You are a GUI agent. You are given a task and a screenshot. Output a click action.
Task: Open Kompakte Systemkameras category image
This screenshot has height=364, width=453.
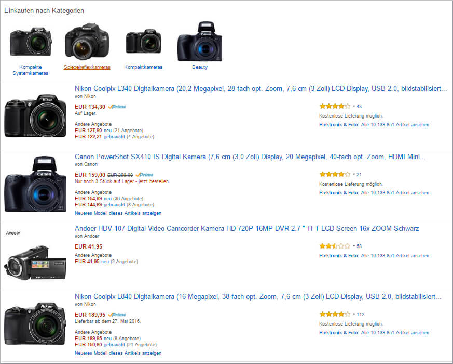pyautogui.click(x=31, y=42)
